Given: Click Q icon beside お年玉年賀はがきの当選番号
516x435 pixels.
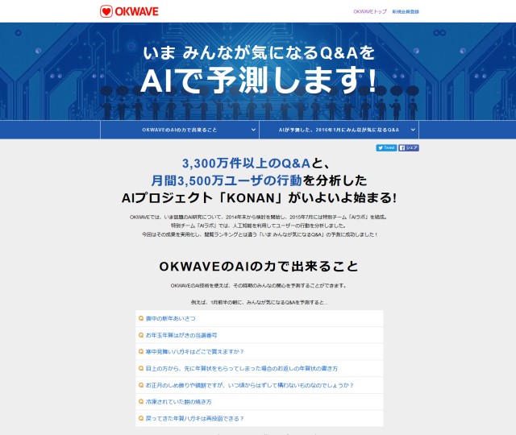Looking at the screenshot, I should click(x=141, y=335).
